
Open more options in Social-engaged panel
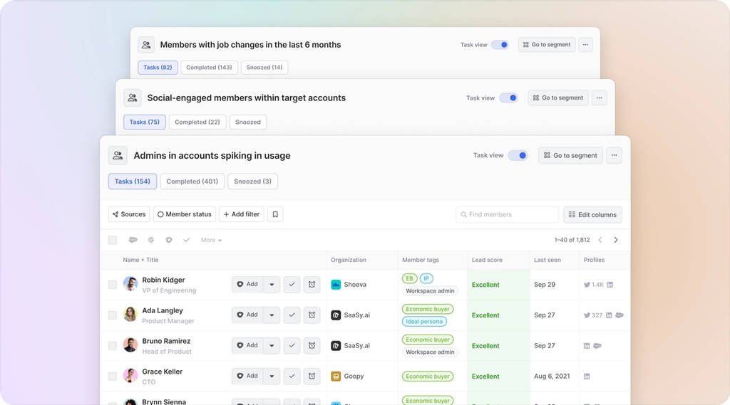pyautogui.click(x=599, y=98)
